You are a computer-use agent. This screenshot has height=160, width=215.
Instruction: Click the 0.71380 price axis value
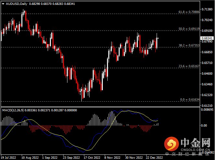(x=207, y=9)
